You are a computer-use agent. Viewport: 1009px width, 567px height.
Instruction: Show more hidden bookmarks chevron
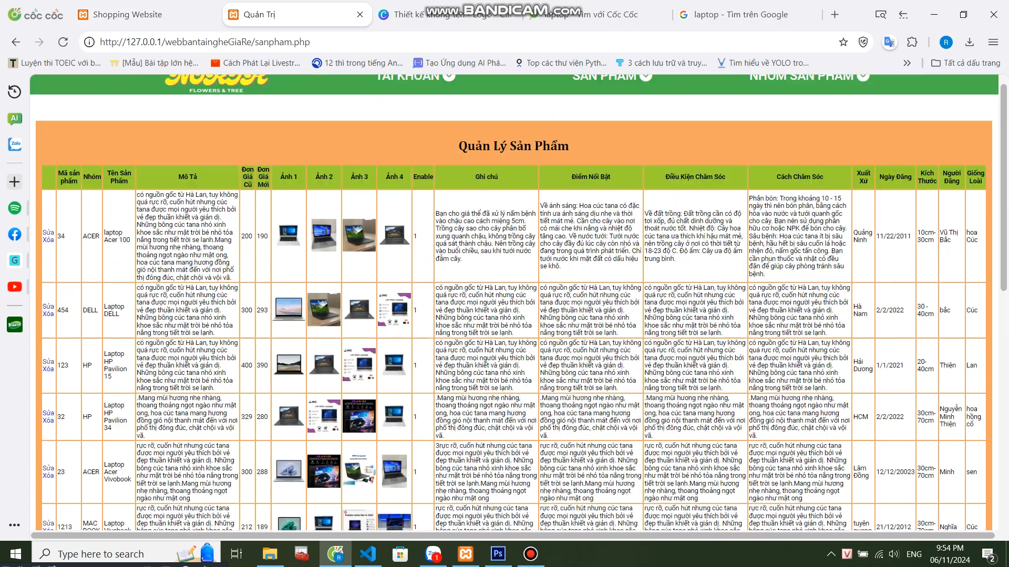coord(907,63)
